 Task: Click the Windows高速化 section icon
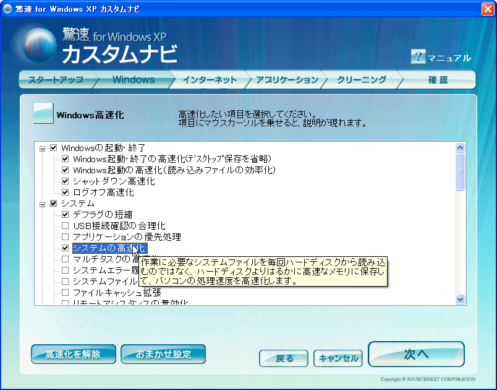pyautogui.click(x=43, y=113)
